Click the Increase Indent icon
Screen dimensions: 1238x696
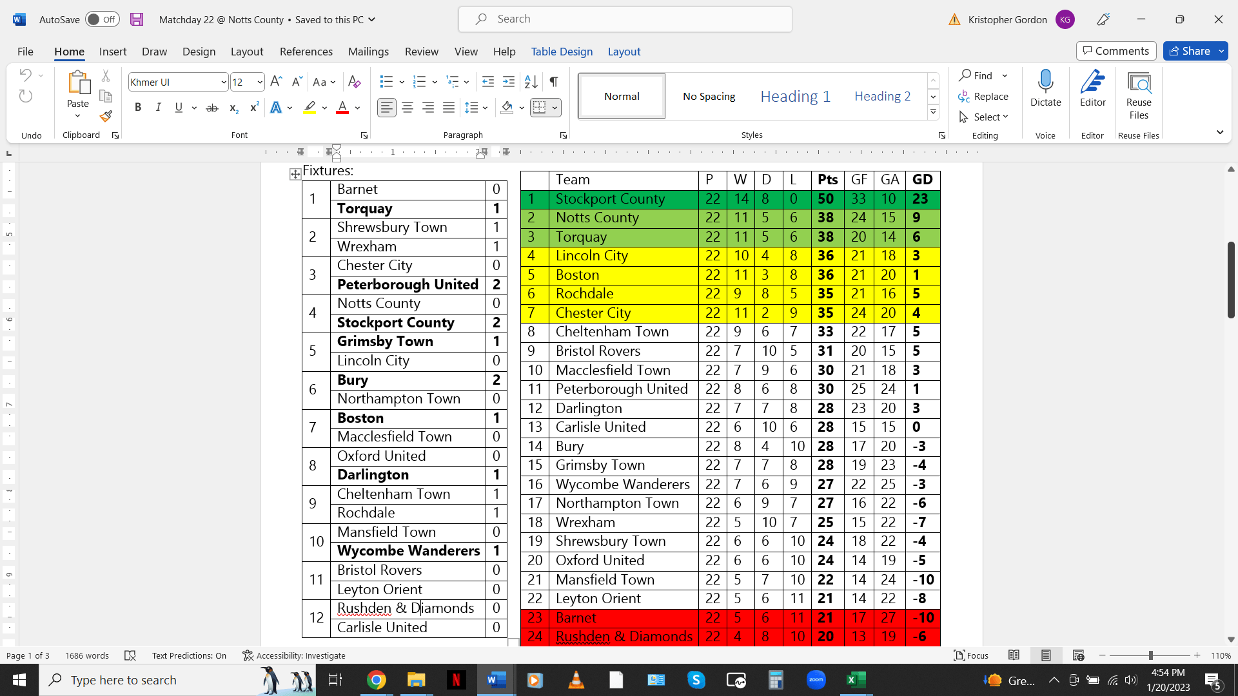click(x=509, y=82)
